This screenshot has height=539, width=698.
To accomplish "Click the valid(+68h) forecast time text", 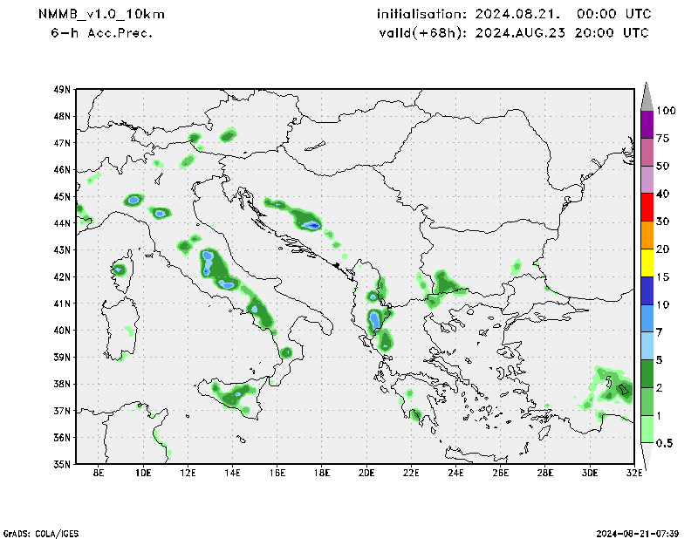I will pos(512,32).
